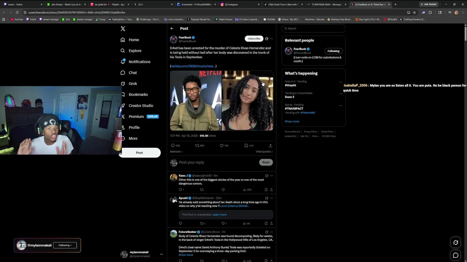Viewport: 467px width, 262px height.
Task: Click the X logo in the sidebar
Action: click(x=123, y=28)
